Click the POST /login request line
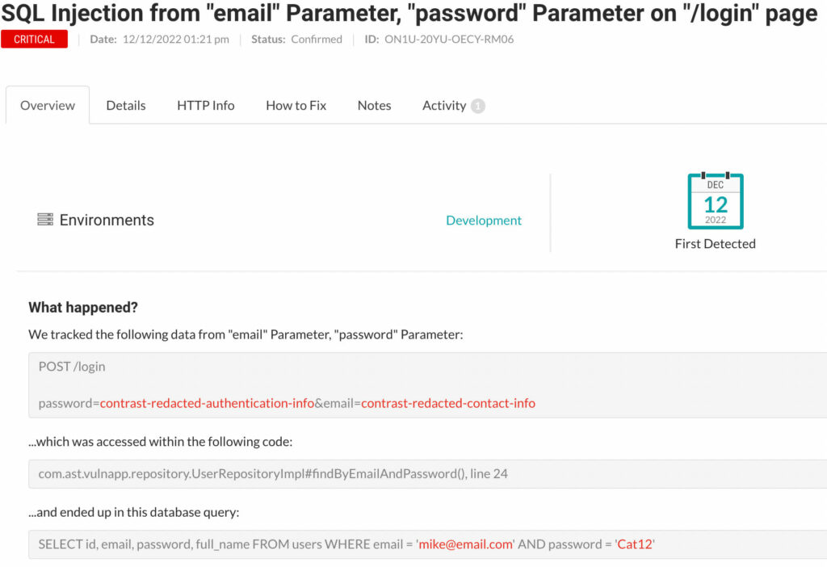Viewport: 827px width, 567px height. tap(72, 367)
